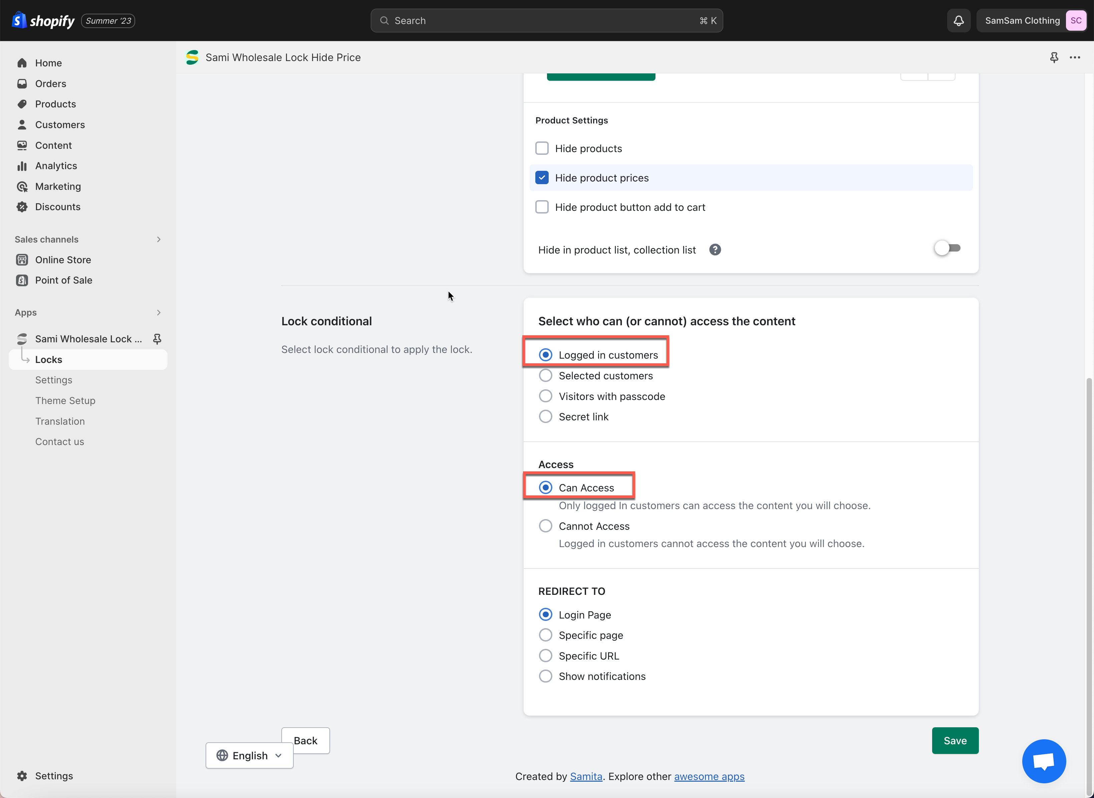Select Visitors with passcode option
1094x798 pixels.
pyautogui.click(x=546, y=396)
